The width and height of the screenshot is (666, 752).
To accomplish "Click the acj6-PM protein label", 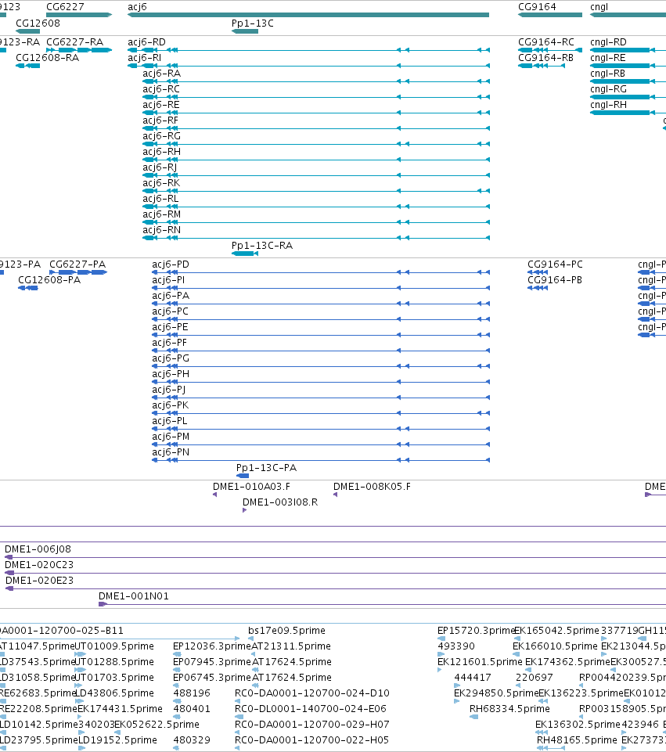I will [171, 437].
